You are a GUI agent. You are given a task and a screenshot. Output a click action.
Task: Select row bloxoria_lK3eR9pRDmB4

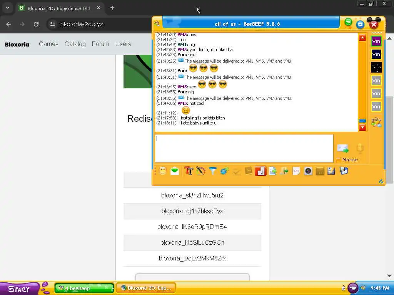pos(192,227)
